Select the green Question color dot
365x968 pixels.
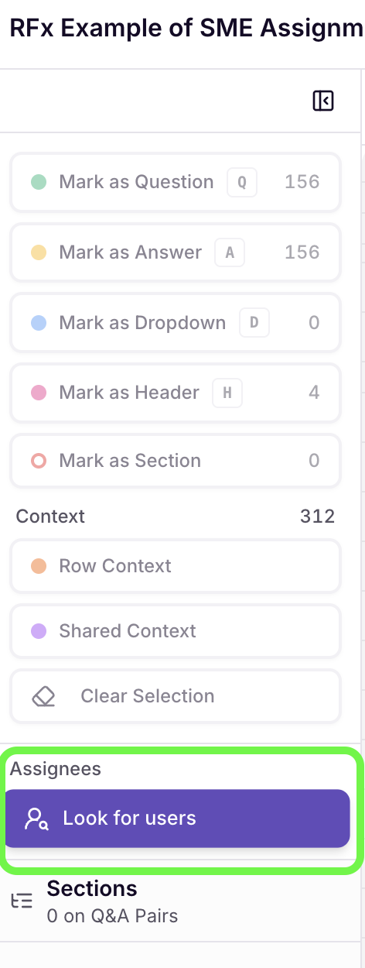click(x=39, y=183)
